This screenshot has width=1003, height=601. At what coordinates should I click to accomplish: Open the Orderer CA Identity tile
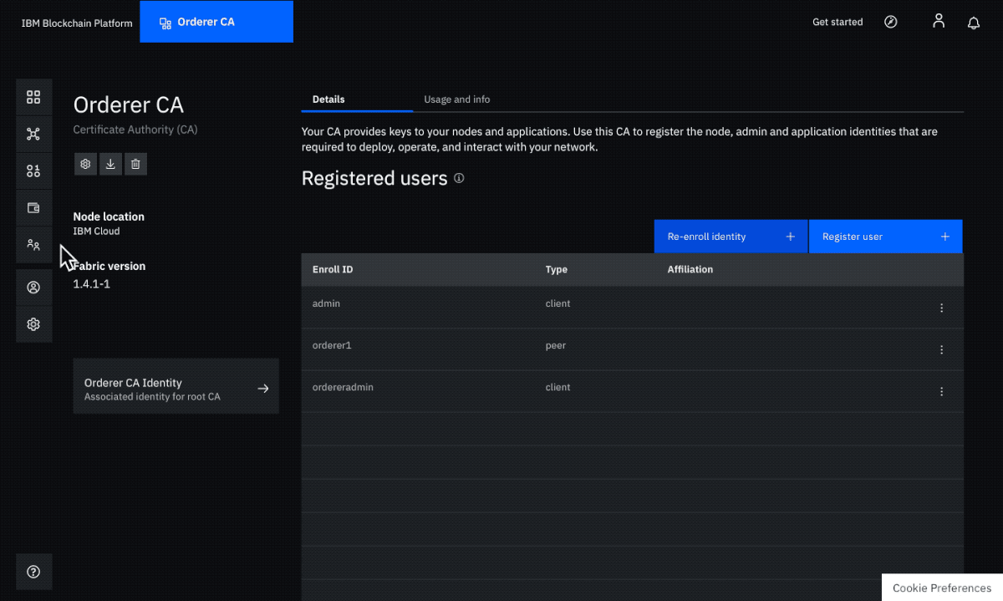click(176, 386)
